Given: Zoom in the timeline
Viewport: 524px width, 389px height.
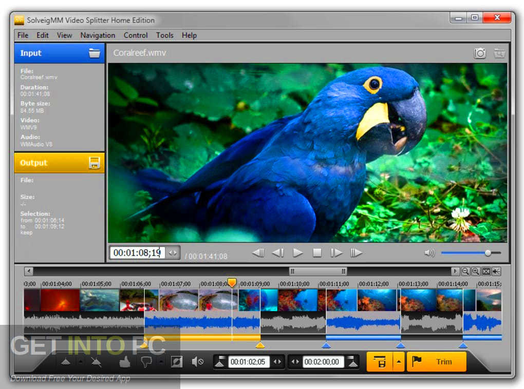Looking at the screenshot, I should point(476,271).
